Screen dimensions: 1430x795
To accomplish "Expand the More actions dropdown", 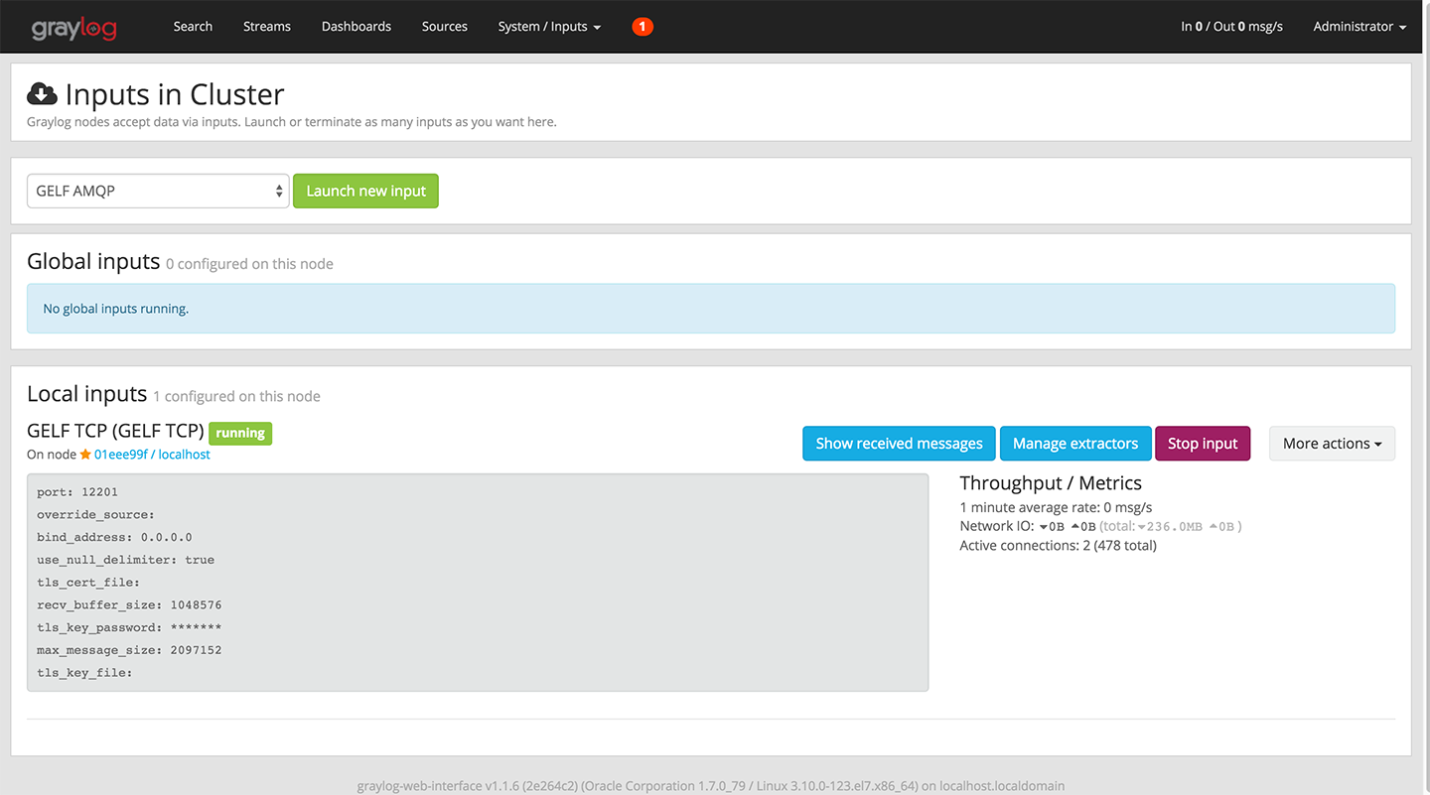I will click(x=1332, y=444).
